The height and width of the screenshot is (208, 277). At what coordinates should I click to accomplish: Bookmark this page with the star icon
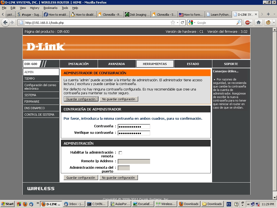click(173, 23)
